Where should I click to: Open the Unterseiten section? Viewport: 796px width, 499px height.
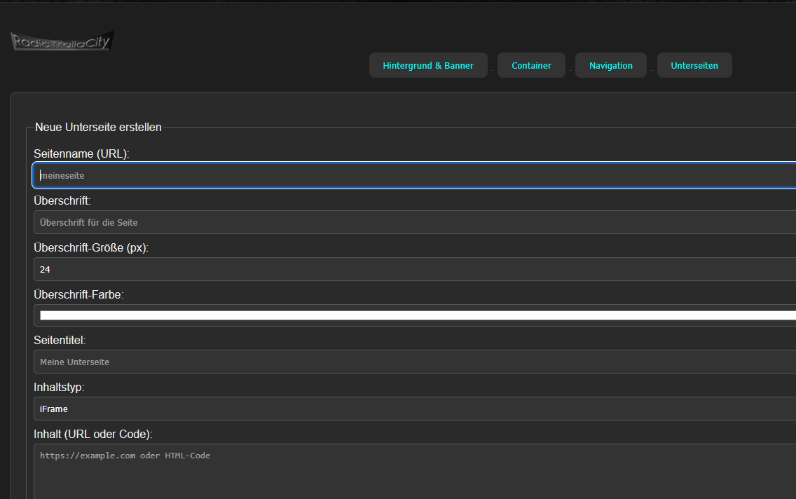(694, 65)
